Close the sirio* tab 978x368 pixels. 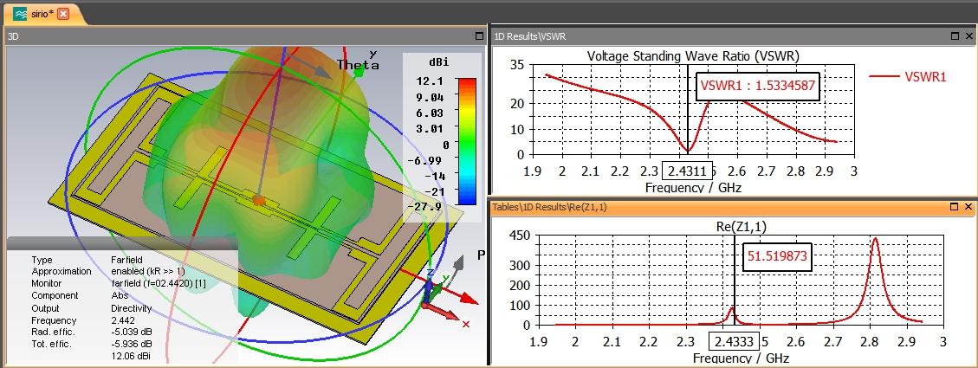[63, 14]
